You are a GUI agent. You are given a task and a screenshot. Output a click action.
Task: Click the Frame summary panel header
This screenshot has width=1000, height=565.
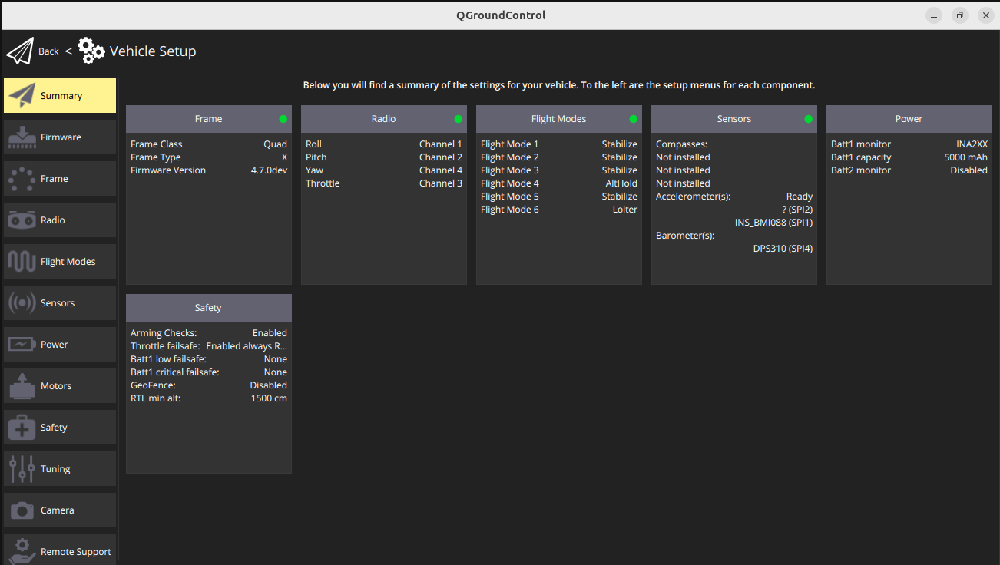208,119
